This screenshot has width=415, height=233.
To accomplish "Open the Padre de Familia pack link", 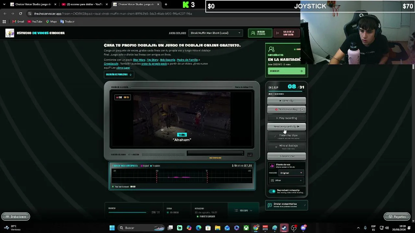I will [x=187, y=60].
